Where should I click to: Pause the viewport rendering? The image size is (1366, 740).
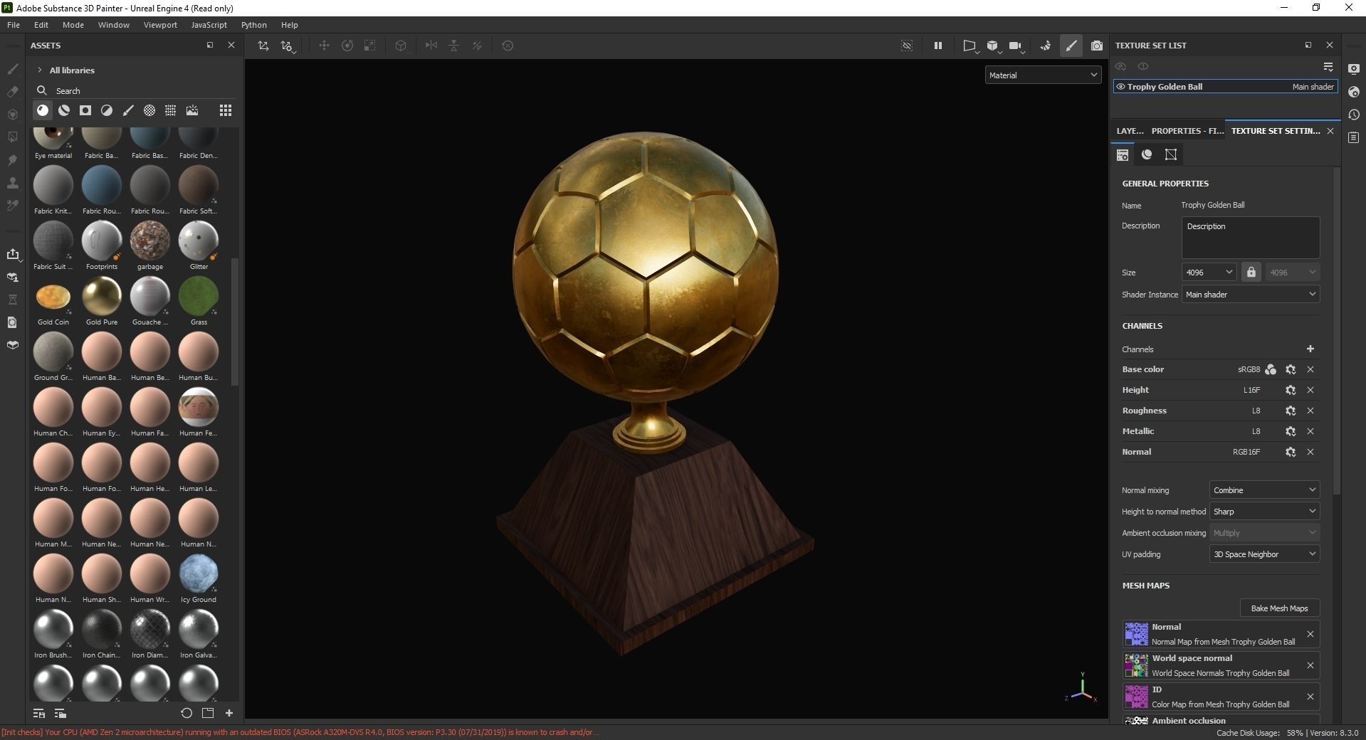pyautogui.click(x=938, y=46)
